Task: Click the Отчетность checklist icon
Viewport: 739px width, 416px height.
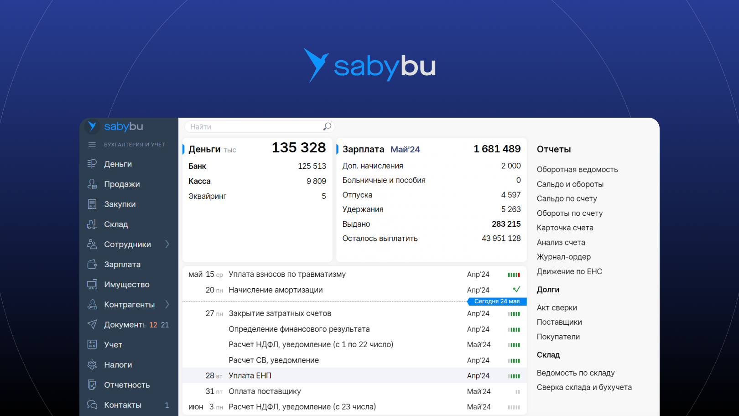Action: pos(92,385)
